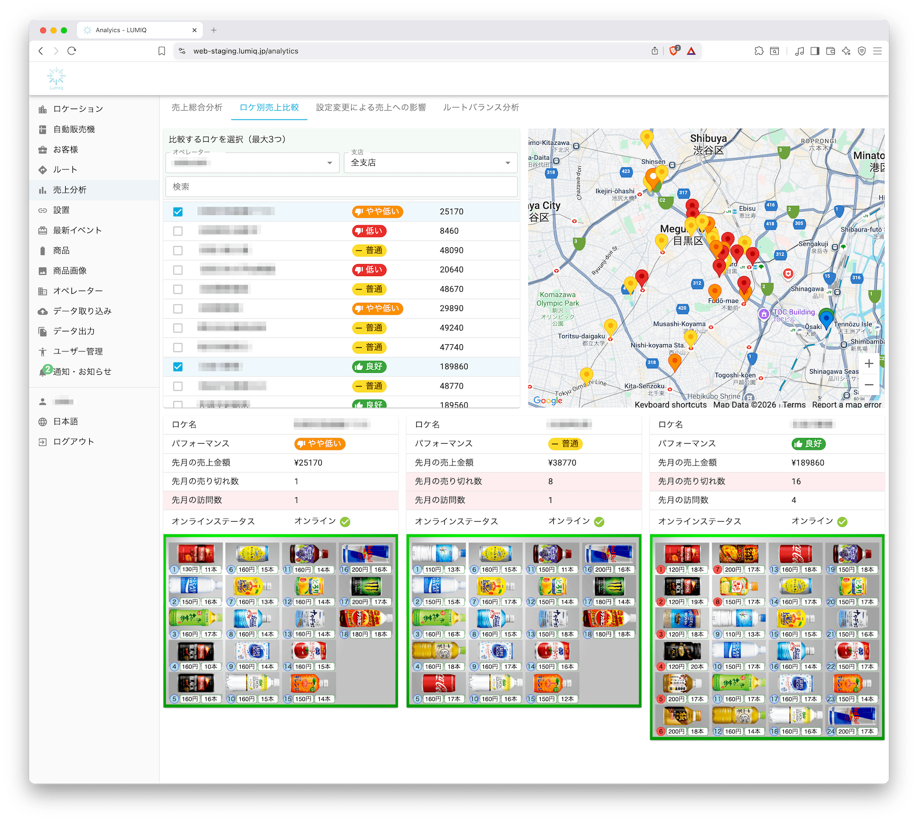Open the オペレーター dropdown
918x822 pixels.
252,163
